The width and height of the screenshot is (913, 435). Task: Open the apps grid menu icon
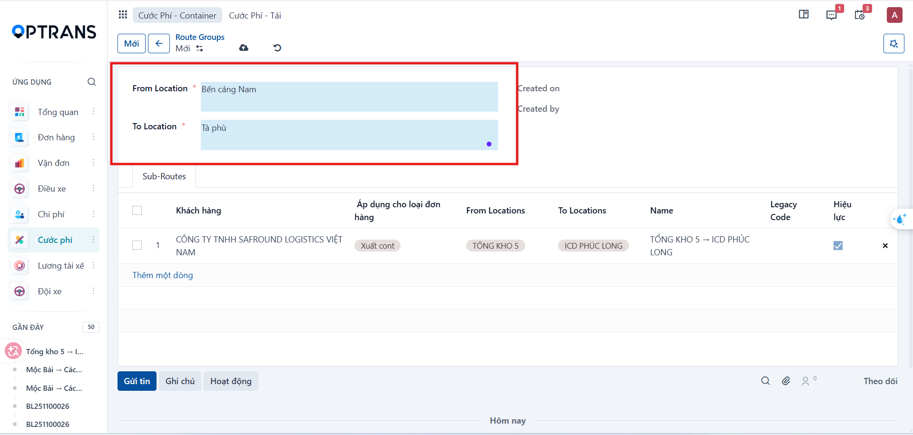point(123,15)
